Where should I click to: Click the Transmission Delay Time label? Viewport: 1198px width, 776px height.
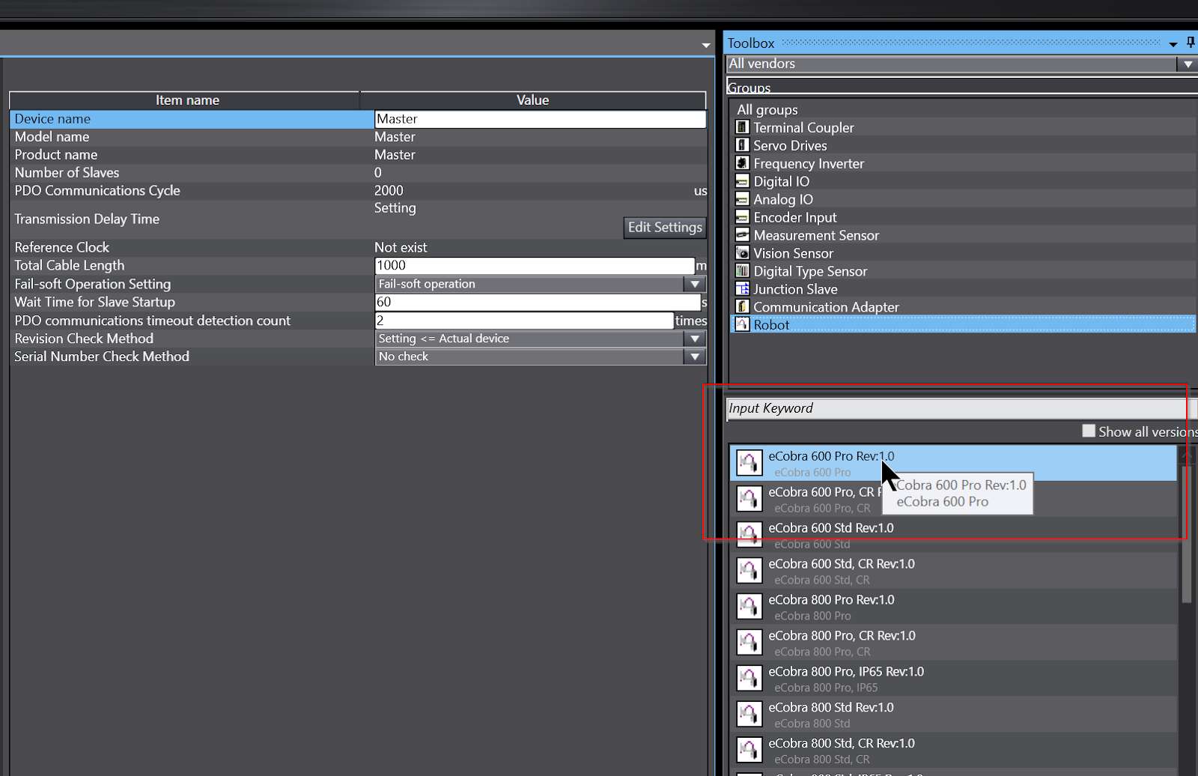(87, 219)
